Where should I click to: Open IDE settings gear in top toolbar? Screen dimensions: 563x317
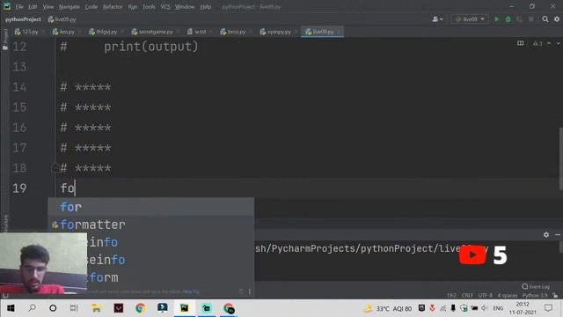557,19
